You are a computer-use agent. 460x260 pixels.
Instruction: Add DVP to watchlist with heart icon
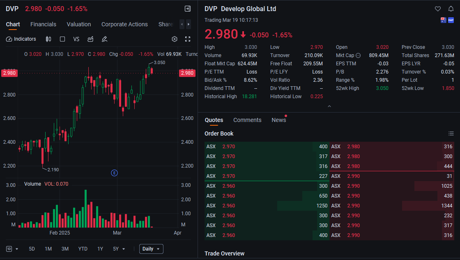pos(438,9)
